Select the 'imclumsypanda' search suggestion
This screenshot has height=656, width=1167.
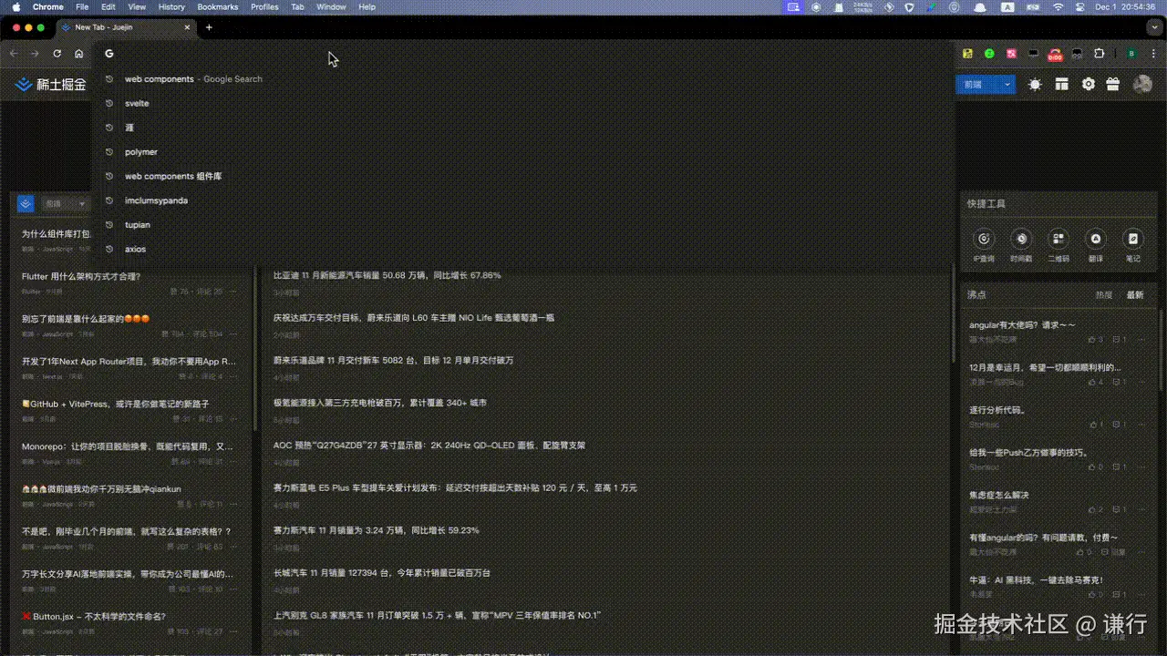pyautogui.click(x=524, y=200)
